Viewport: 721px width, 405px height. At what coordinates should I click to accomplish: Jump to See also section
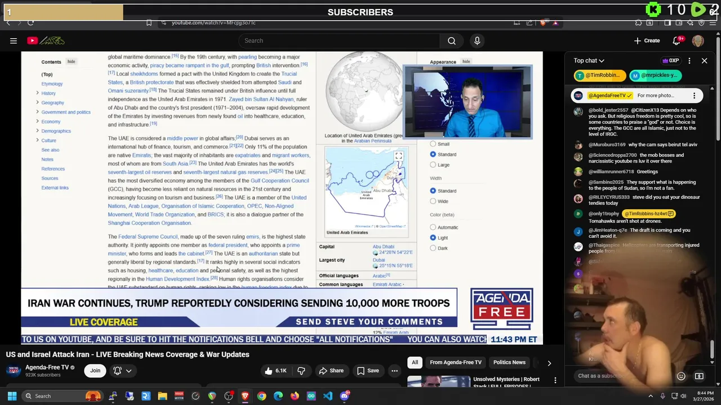click(50, 150)
